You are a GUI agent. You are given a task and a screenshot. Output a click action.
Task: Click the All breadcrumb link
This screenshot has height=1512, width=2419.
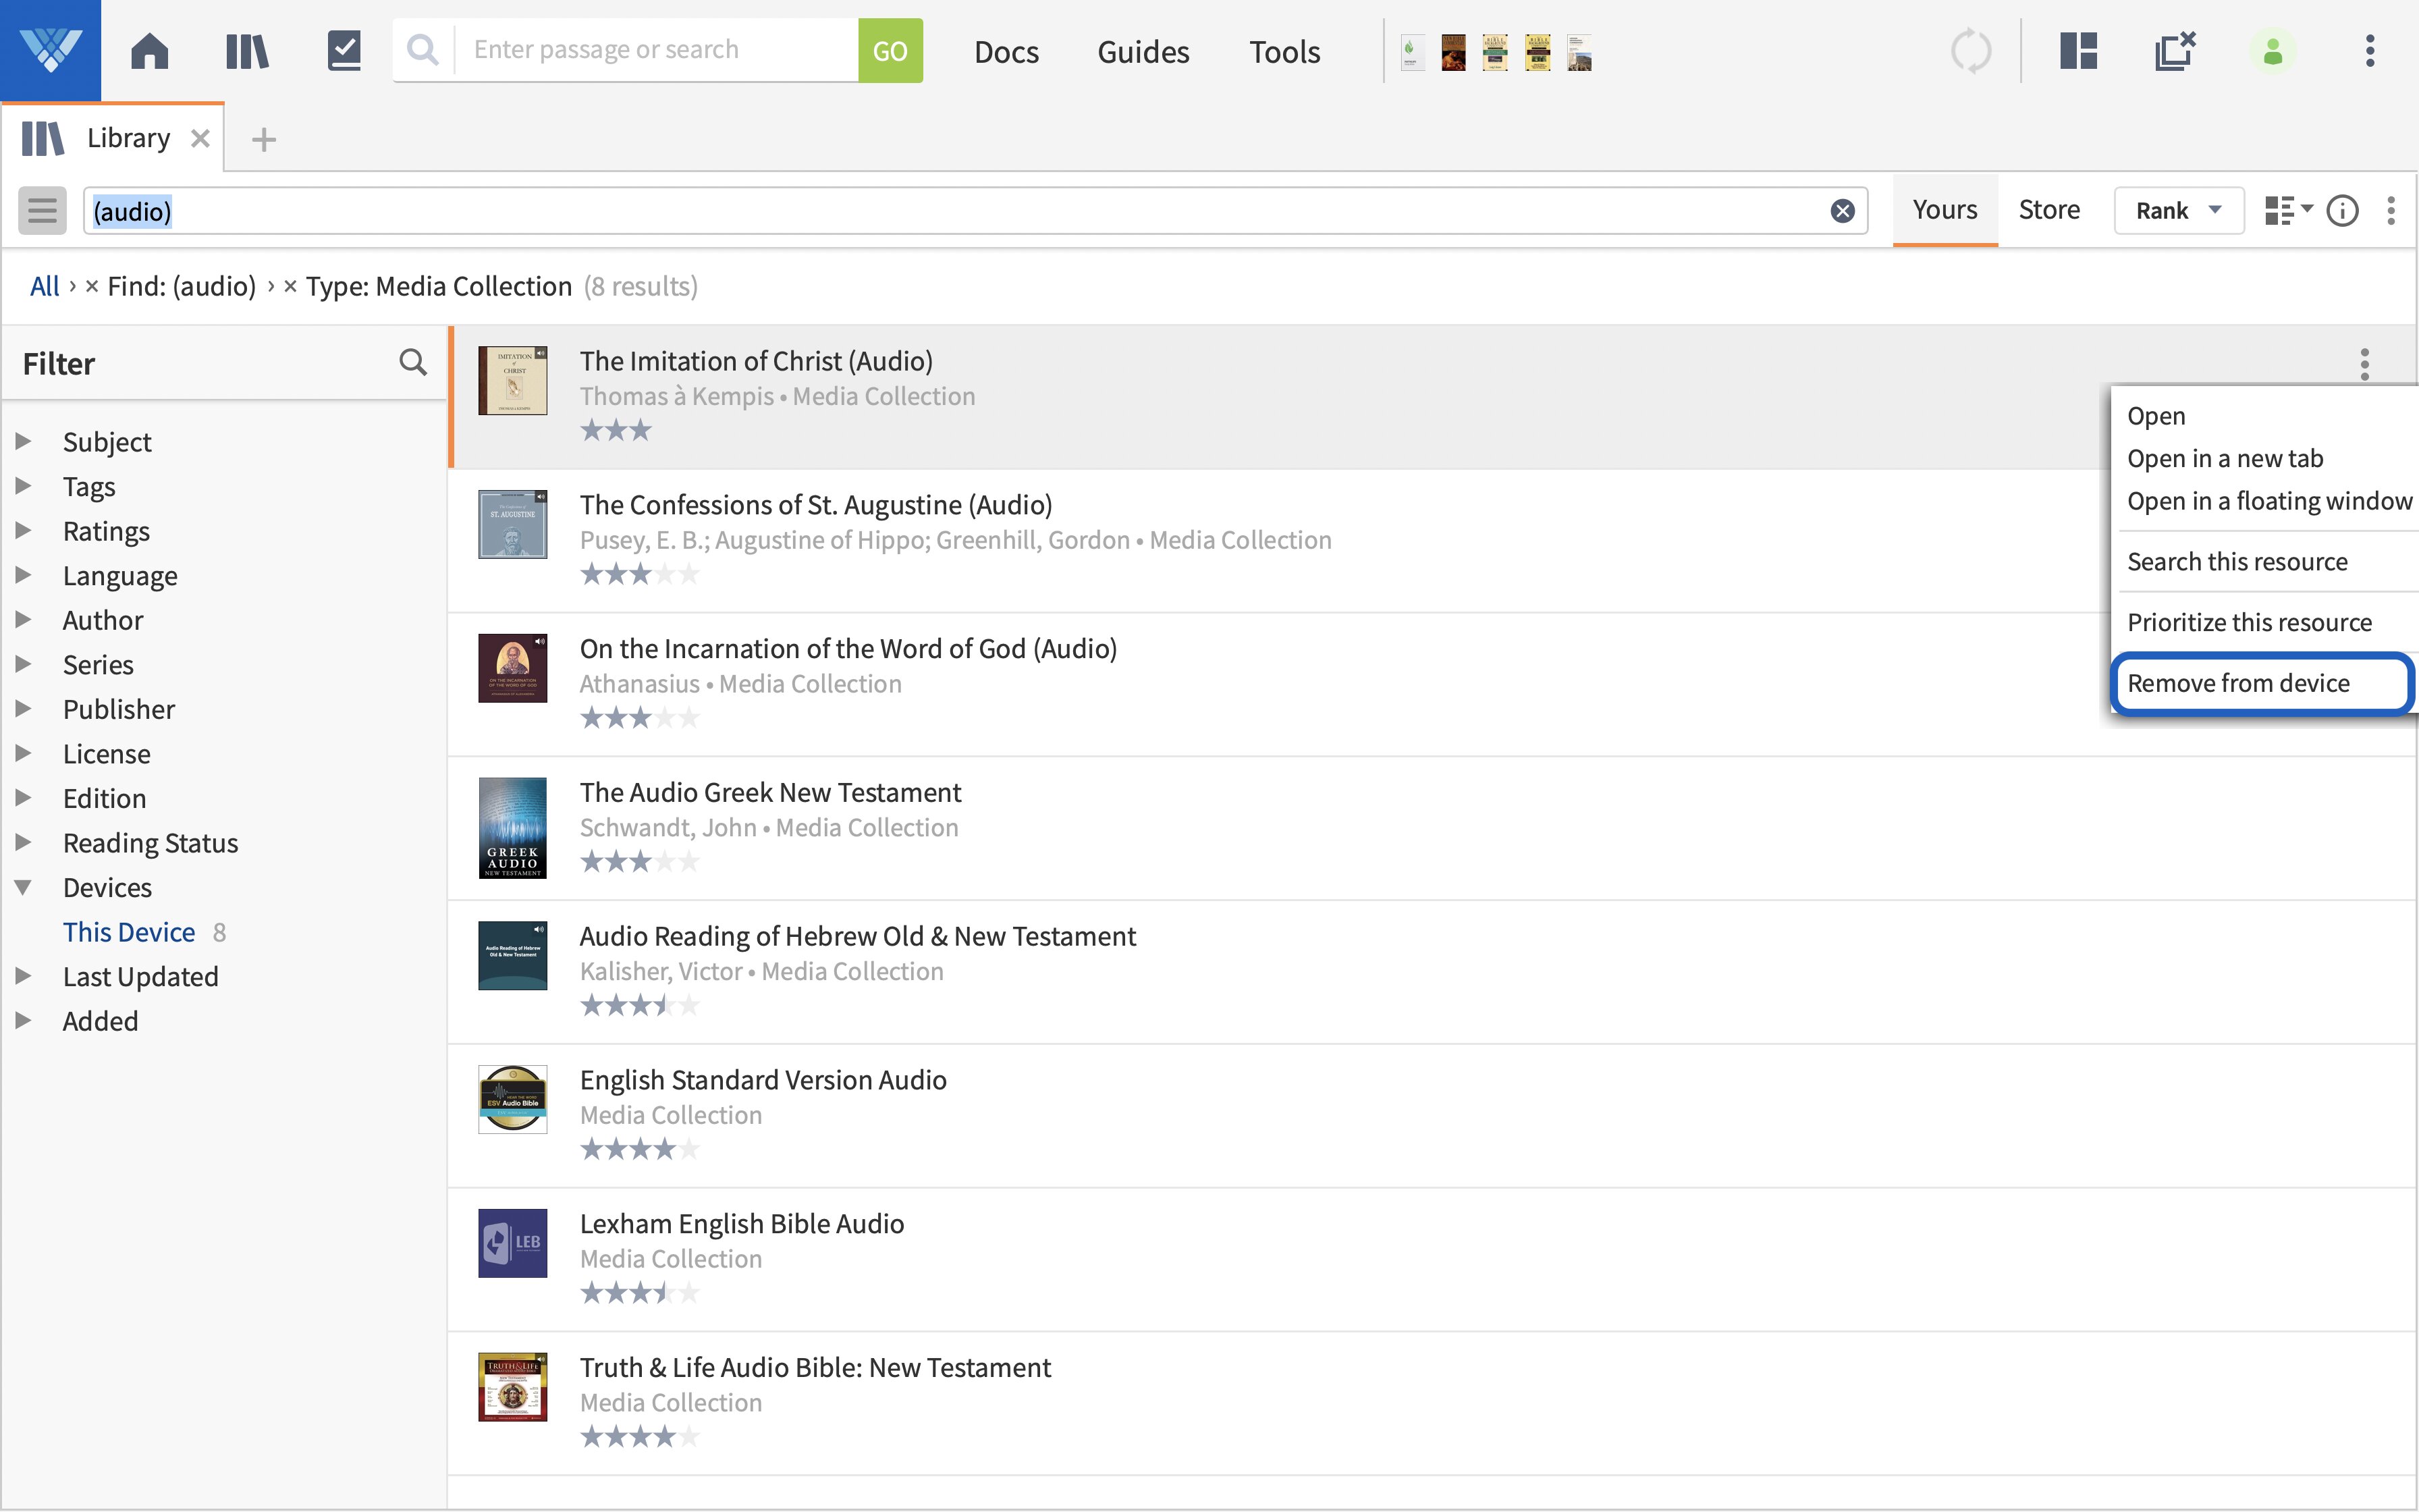click(x=45, y=287)
